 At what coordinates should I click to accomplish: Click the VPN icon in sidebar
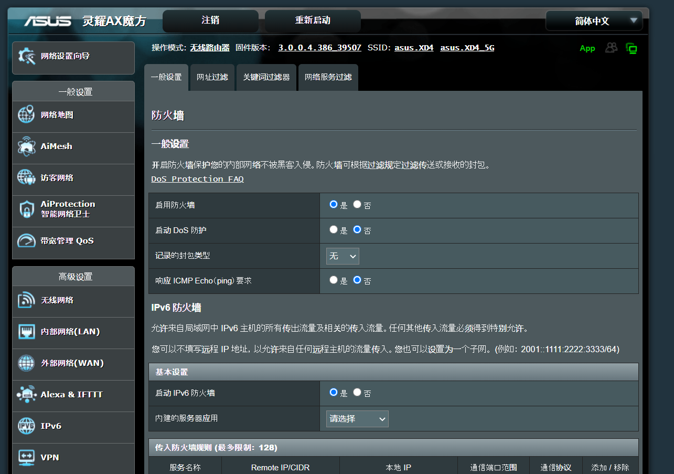pyautogui.click(x=26, y=458)
